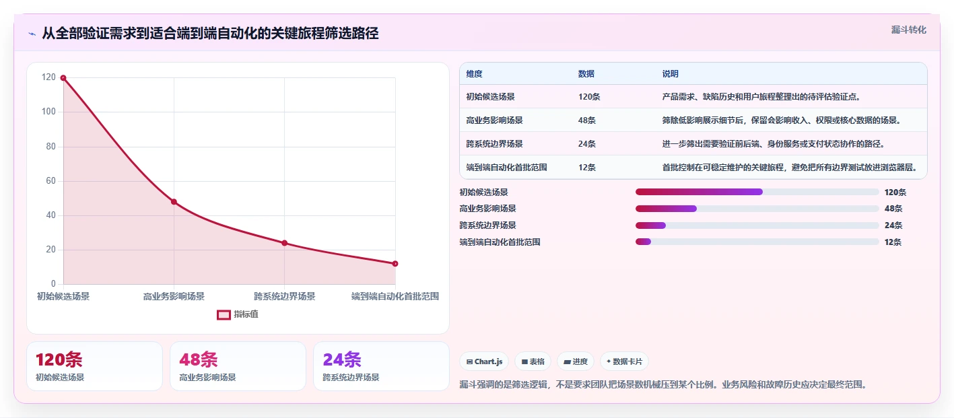
Task: Click the 12 data point at the line end
Action: 395,264
